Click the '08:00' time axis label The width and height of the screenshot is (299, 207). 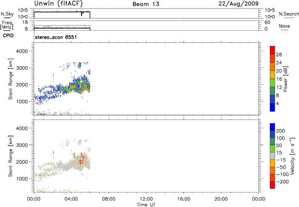click(109, 199)
